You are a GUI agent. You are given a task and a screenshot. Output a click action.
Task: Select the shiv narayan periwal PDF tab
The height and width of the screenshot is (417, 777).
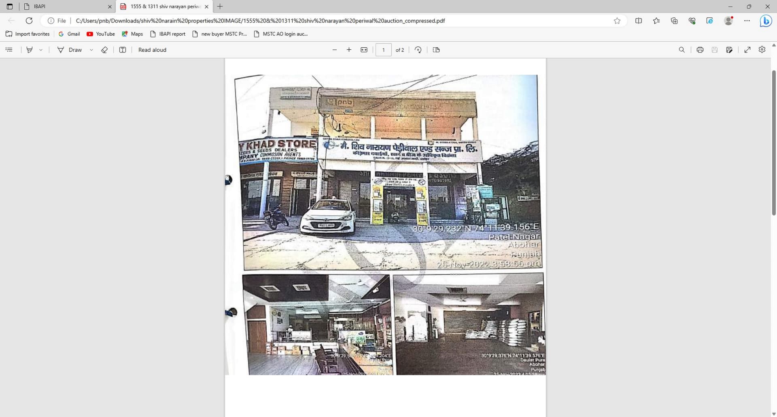[x=164, y=6]
